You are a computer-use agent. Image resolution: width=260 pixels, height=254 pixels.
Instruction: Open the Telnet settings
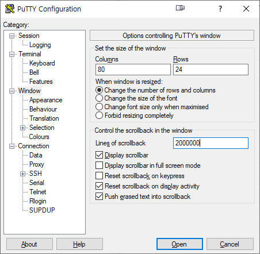point(38,192)
